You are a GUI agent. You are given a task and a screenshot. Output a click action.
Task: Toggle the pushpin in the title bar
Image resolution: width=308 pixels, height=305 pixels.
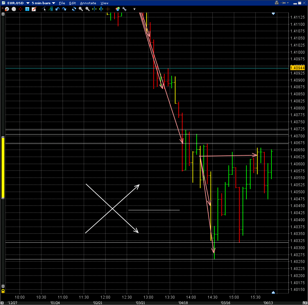[283, 3]
